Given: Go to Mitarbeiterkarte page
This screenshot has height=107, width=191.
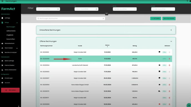Looking at the screenshot, I should [x=9, y=43].
